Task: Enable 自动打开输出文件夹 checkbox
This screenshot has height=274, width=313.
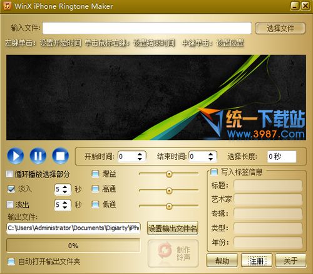Action: 11,261
